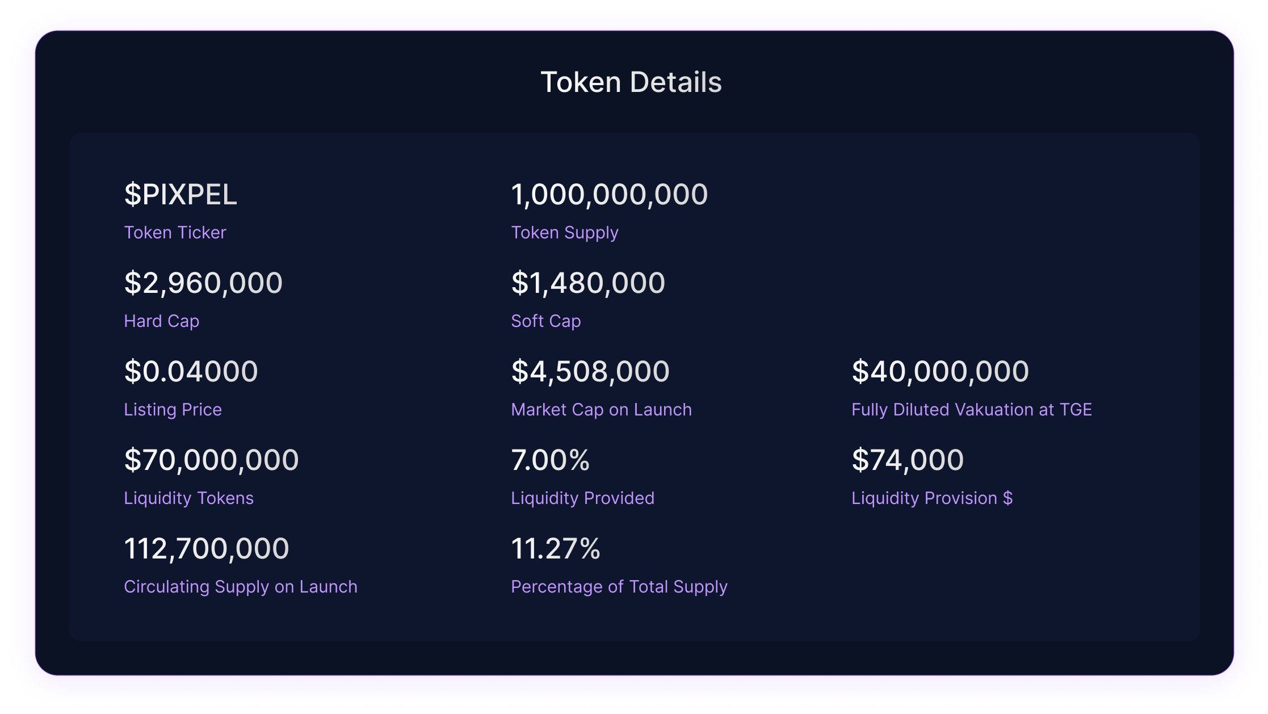Click the Token Details heading
The height and width of the screenshot is (714, 1268).
click(x=631, y=82)
